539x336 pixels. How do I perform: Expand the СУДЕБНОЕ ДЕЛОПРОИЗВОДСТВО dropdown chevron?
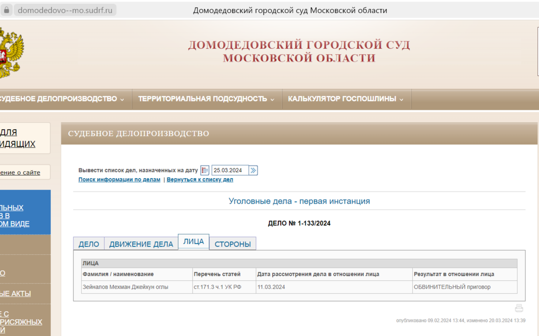123,99
